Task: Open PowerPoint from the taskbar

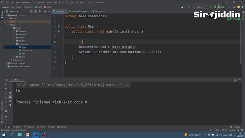Action: (x=27, y=135)
